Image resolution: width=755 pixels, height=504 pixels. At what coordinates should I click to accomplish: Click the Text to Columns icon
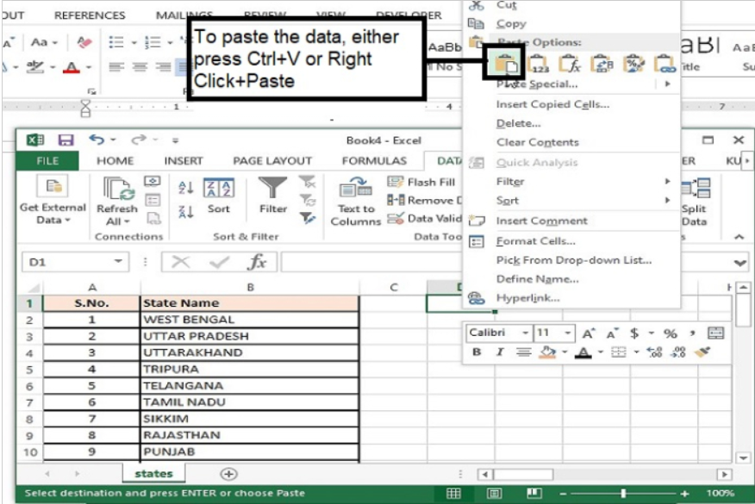coord(355,201)
